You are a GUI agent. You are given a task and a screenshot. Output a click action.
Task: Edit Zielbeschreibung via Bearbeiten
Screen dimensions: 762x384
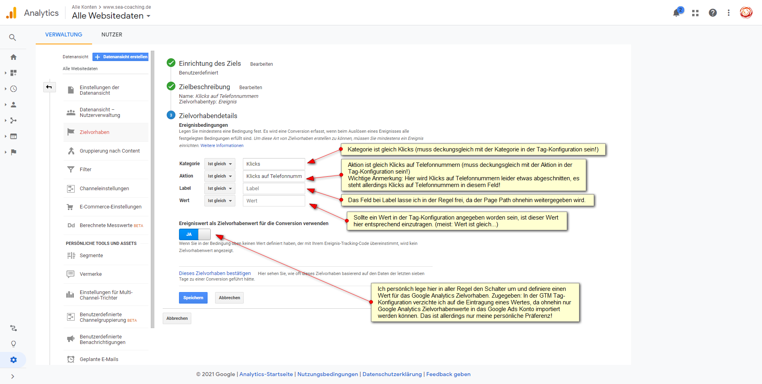250,88
